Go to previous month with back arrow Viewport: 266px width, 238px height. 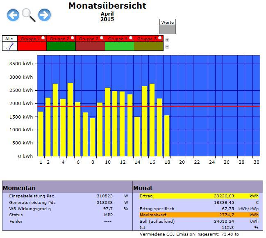click(13, 15)
